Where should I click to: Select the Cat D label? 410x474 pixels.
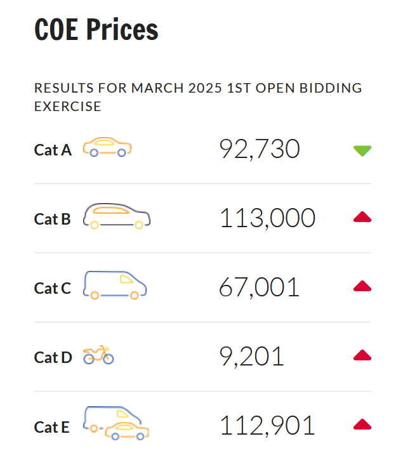pos(53,358)
